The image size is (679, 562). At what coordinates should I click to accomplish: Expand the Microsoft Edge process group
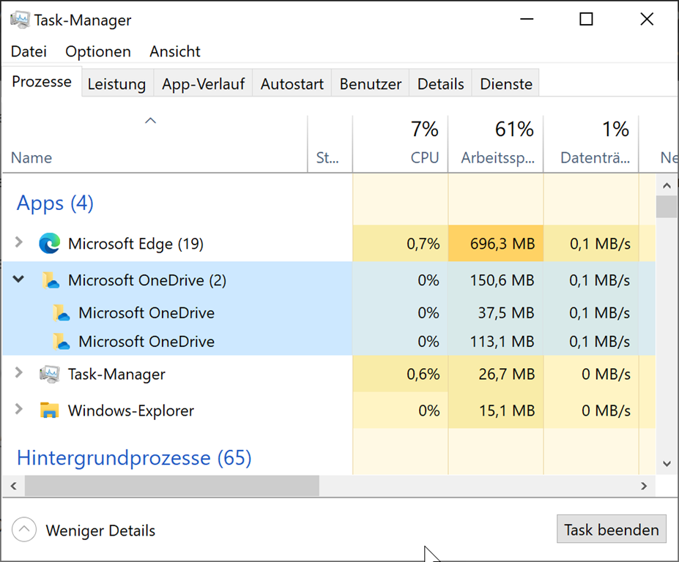pos(19,243)
